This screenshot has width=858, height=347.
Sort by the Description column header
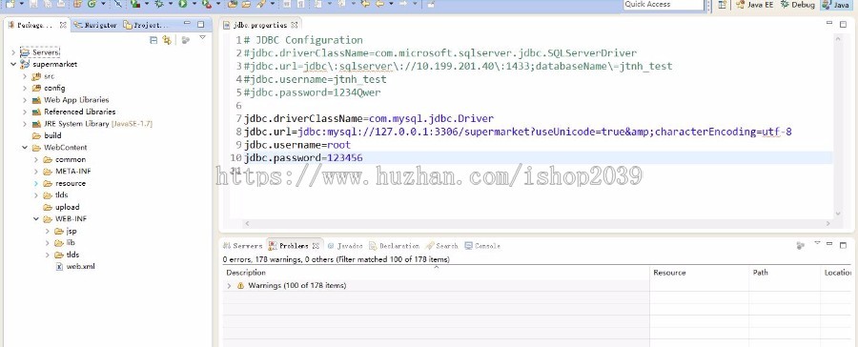[437, 272]
